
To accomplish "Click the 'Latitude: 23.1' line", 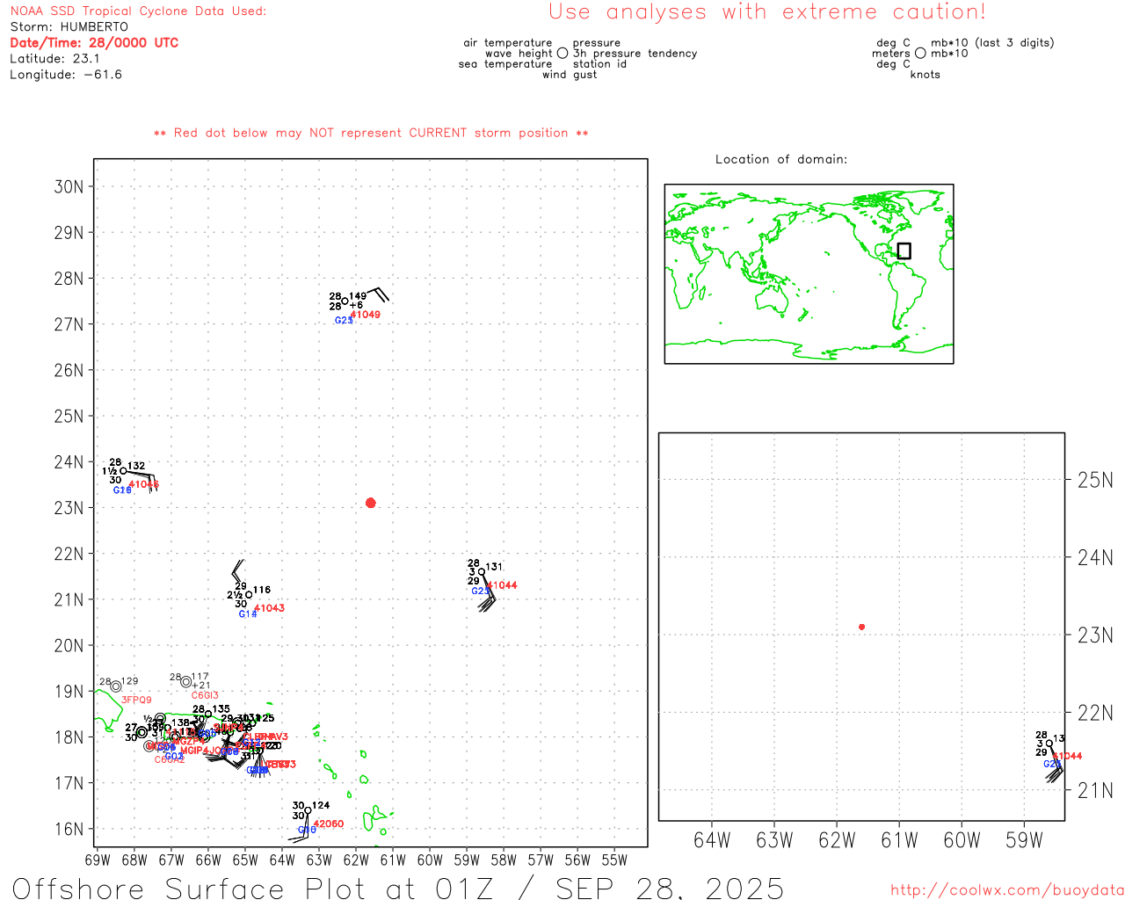I will point(54,59).
